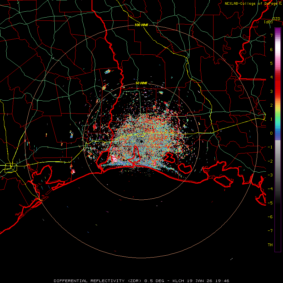
Task: Click the 4 value on the color scale
Action: 271,77
